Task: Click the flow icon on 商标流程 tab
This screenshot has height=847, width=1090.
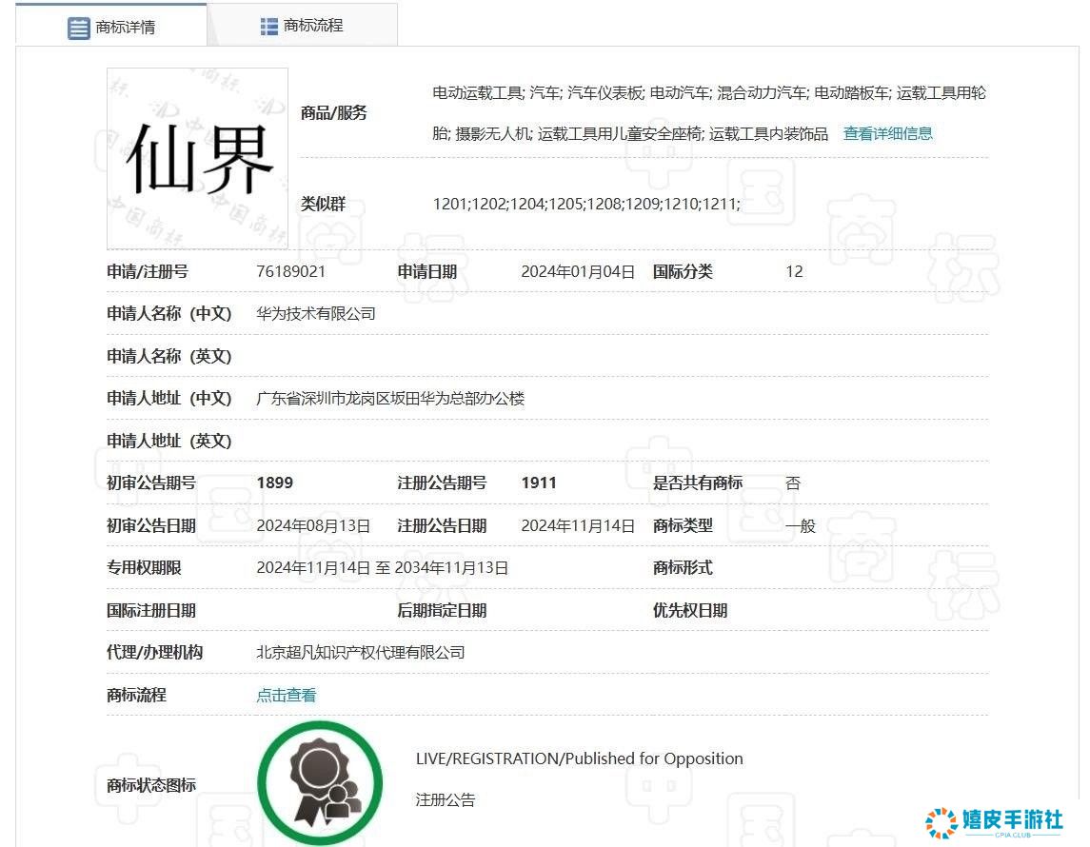Action: coord(269,26)
